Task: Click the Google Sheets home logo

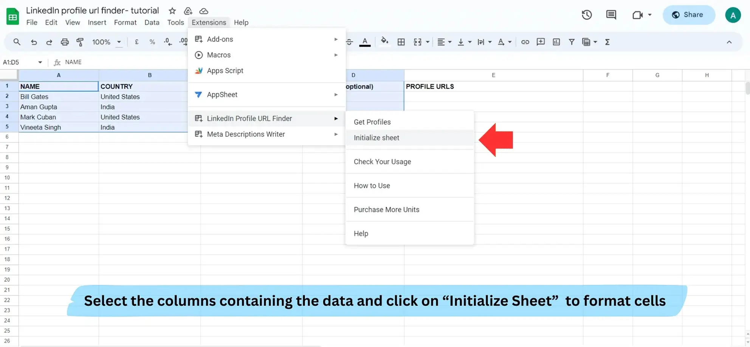Action: (x=12, y=17)
